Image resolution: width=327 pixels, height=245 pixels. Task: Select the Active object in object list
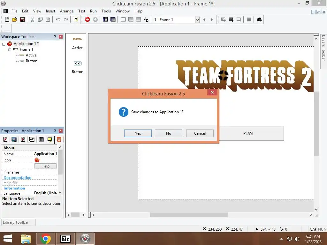(77, 43)
